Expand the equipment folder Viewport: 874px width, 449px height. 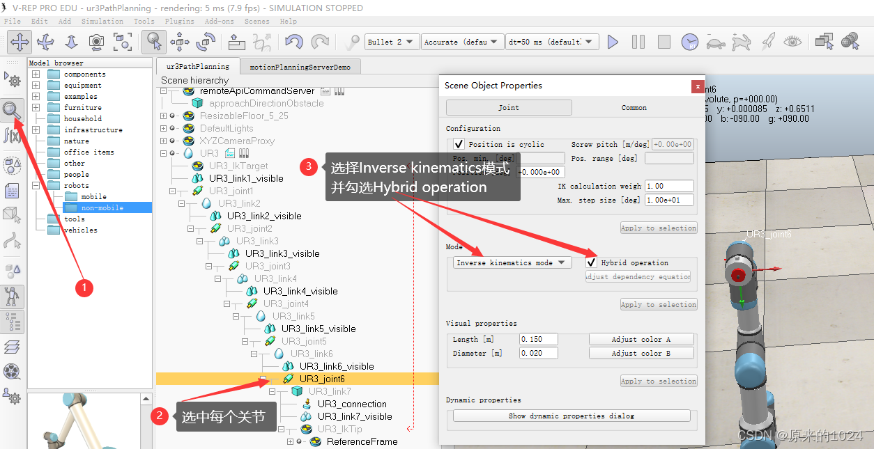click(x=36, y=85)
